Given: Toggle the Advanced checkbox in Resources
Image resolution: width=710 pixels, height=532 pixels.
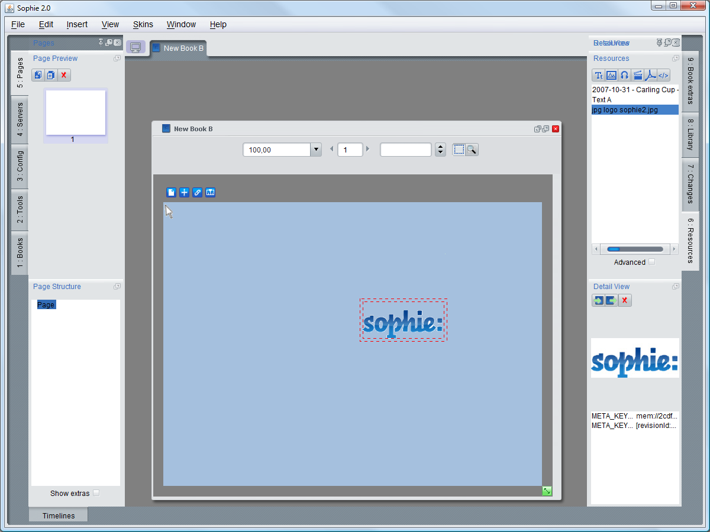Looking at the screenshot, I should [x=652, y=262].
